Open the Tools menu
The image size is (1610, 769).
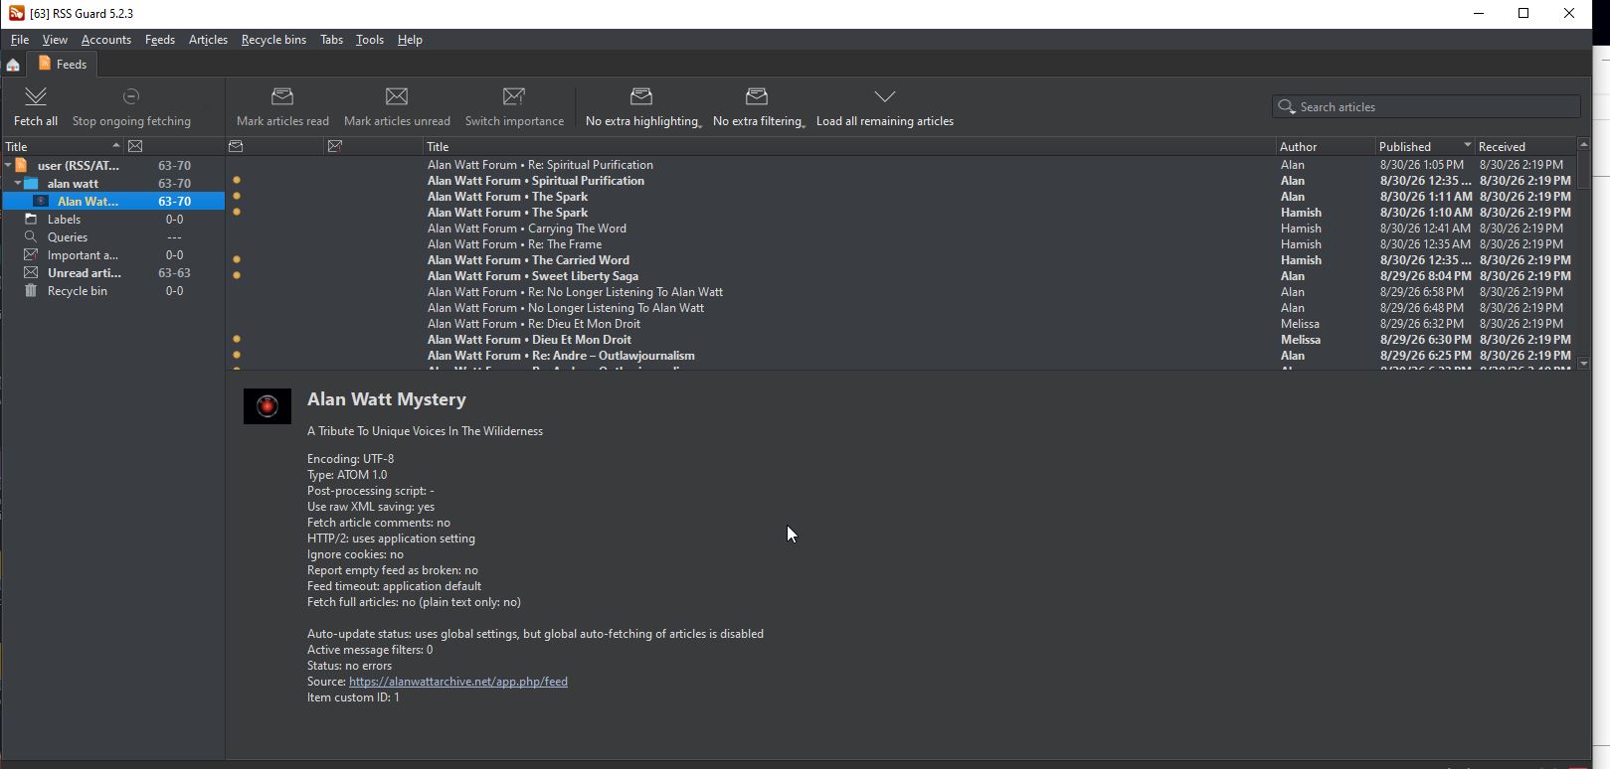tap(370, 40)
